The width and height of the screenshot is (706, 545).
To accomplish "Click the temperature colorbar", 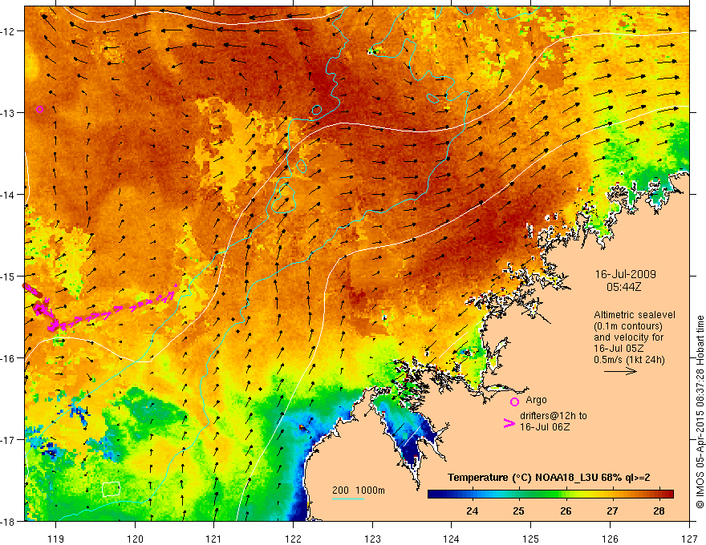I will 550,495.
